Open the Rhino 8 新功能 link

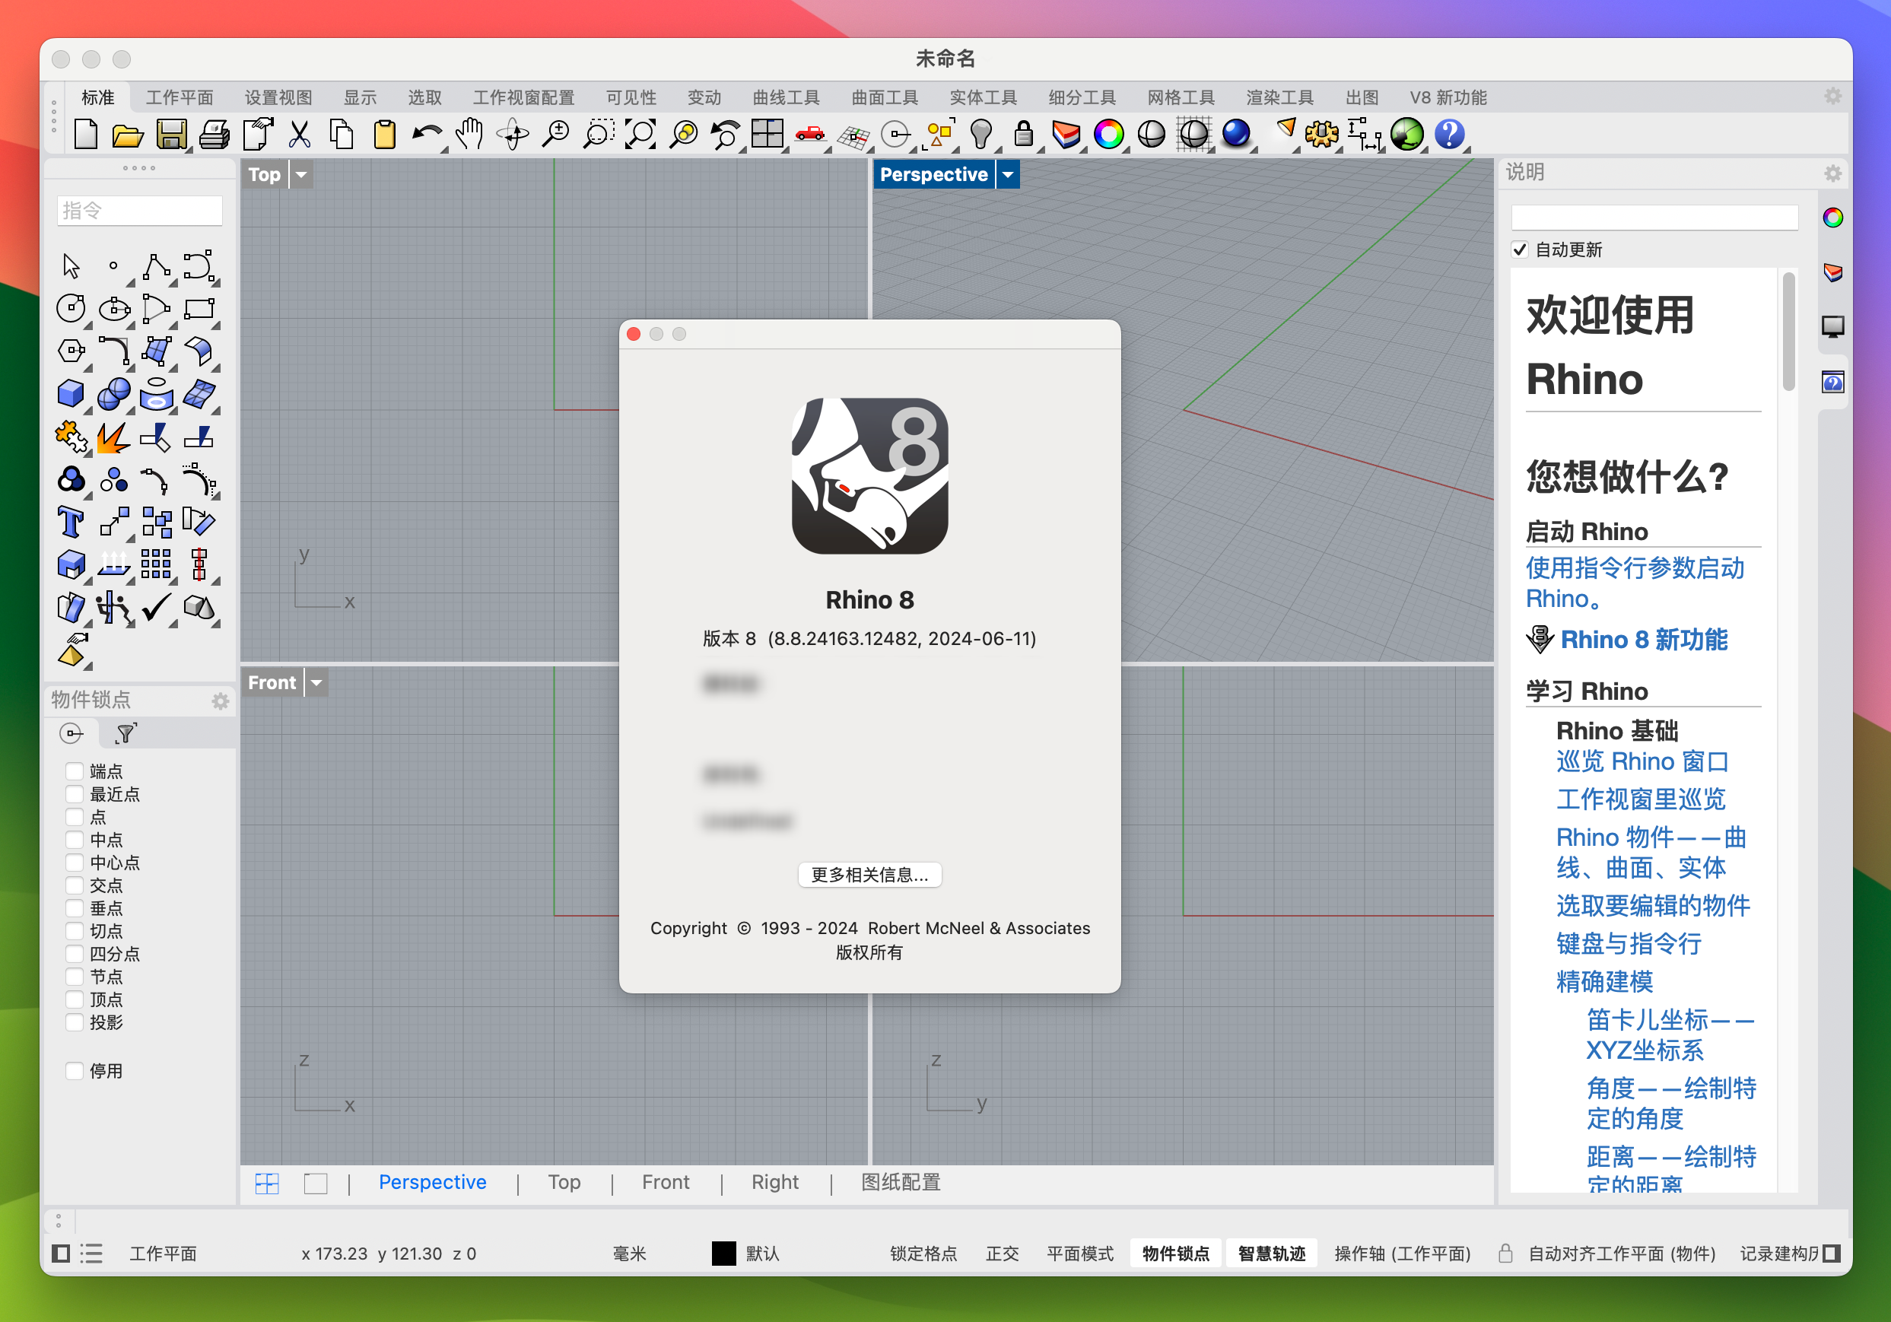click(x=1643, y=639)
